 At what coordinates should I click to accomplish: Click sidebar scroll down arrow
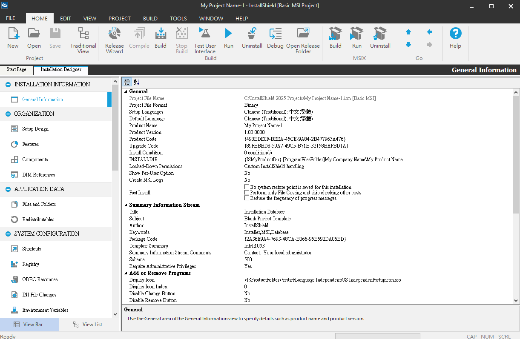pos(115,314)
